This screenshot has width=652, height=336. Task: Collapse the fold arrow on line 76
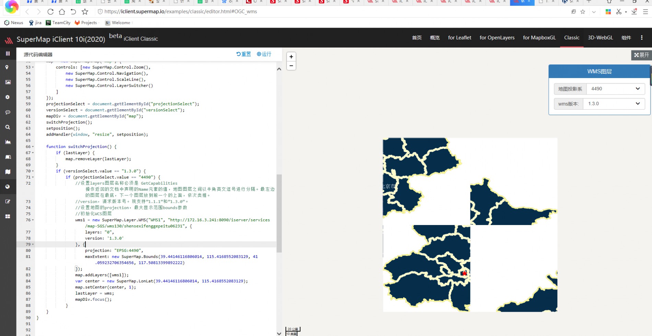pyautogui.click(x=33, y=220)
